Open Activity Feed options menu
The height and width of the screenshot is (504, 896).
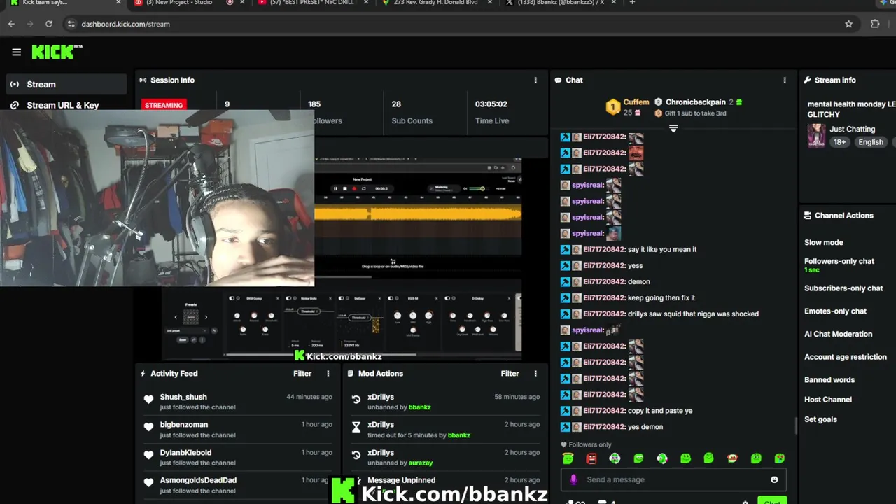(328, 374)
